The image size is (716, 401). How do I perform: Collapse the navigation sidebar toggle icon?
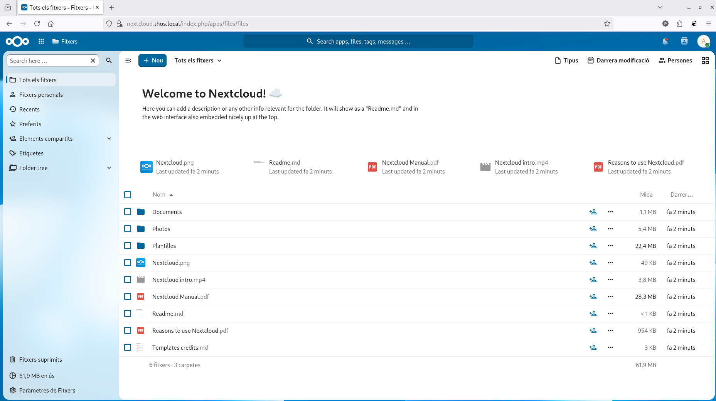[x=128, y=61]
